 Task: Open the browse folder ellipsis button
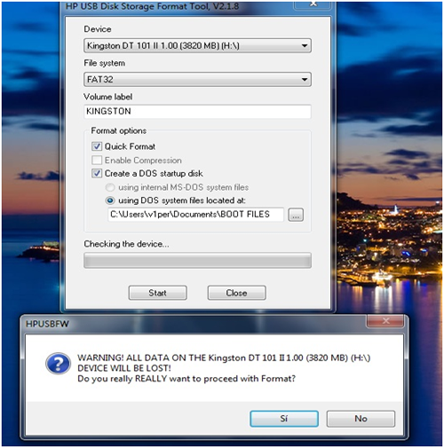tap(296, 215)
